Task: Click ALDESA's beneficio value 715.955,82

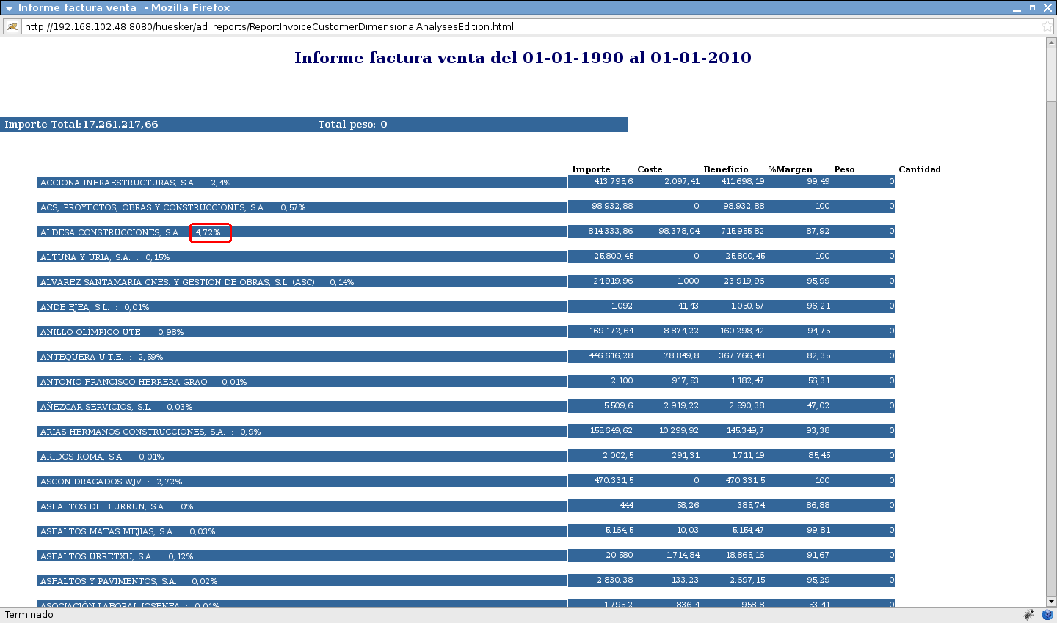Action: [742, 231]
